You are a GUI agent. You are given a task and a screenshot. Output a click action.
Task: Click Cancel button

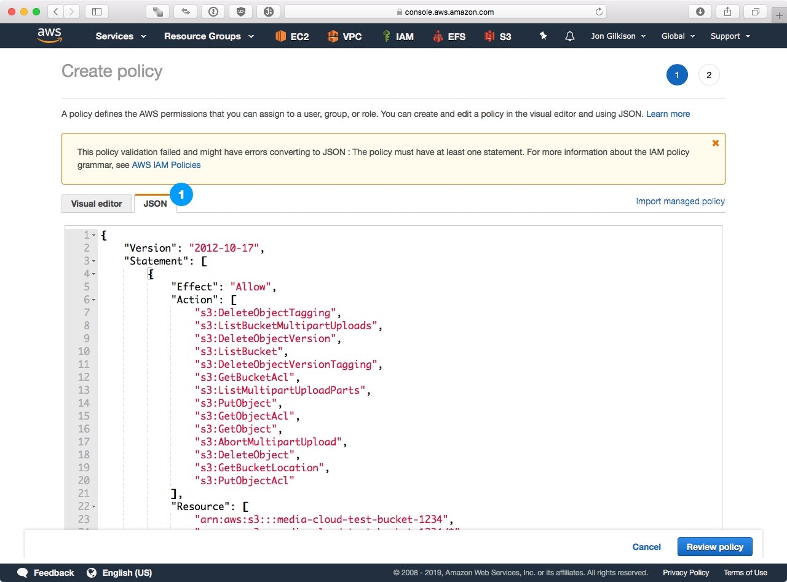[x=647, y=547]
